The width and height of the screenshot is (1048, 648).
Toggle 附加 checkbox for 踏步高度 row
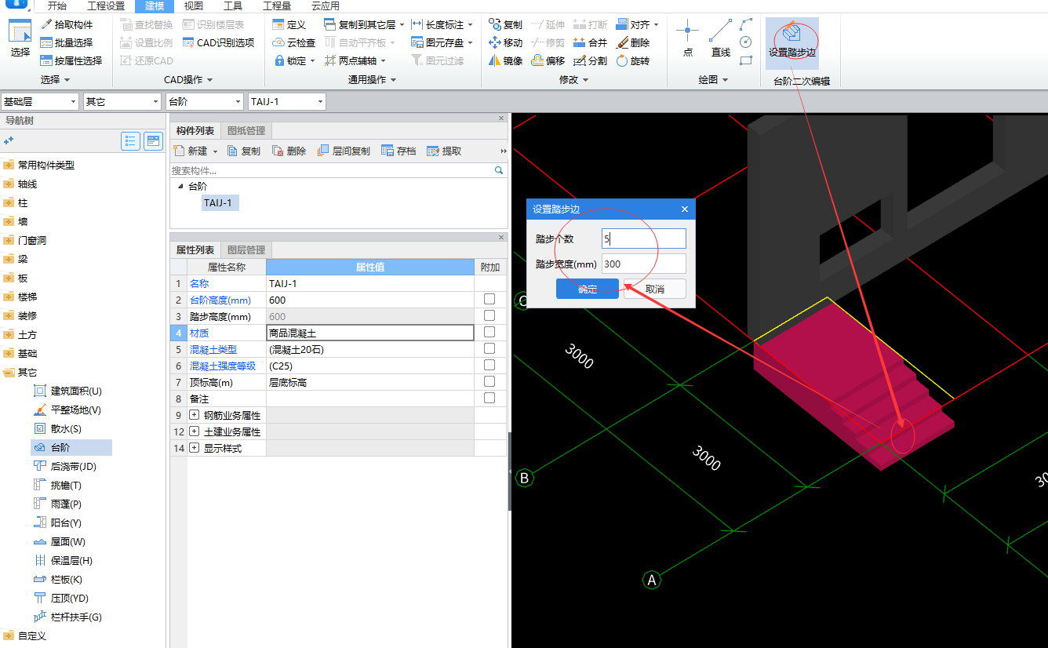pos(489,316)
